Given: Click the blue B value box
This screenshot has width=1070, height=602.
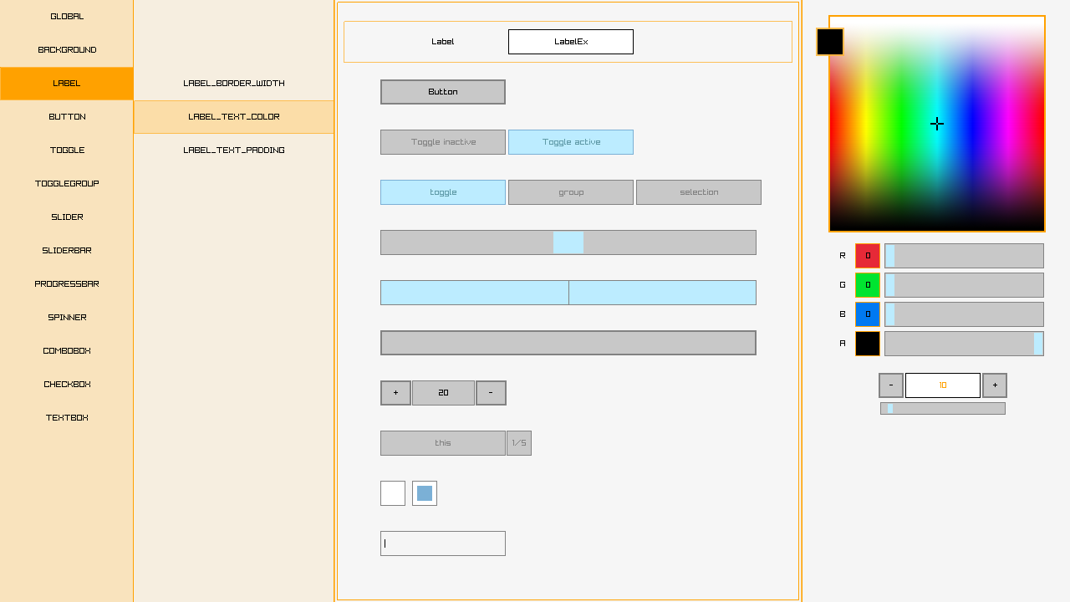Looking at the screenshot, I should point(867,314).
